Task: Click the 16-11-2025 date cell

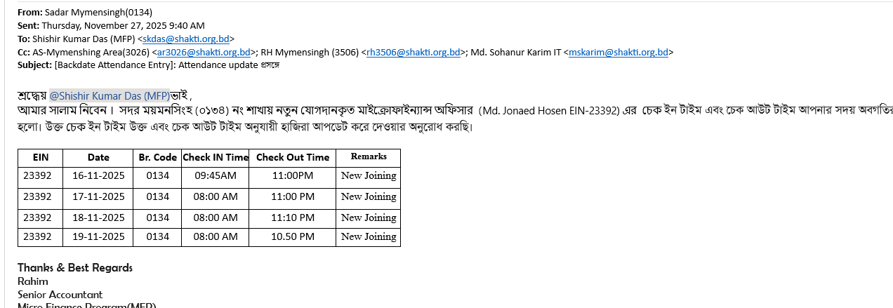Action: [98, 176]
